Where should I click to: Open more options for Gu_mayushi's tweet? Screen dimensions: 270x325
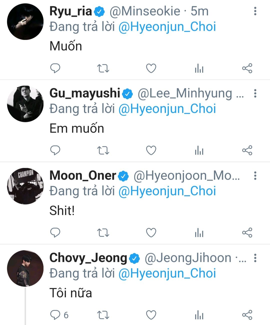coord(255,93)
